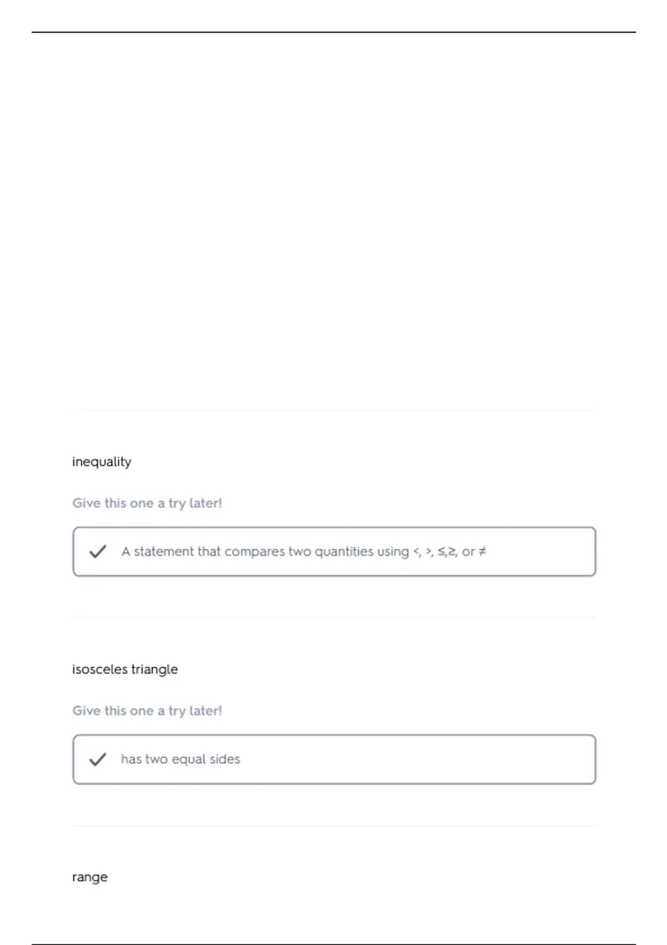Choose the 'has two equal sides' answer box
The image size is (667, 945).
point(334,759)
